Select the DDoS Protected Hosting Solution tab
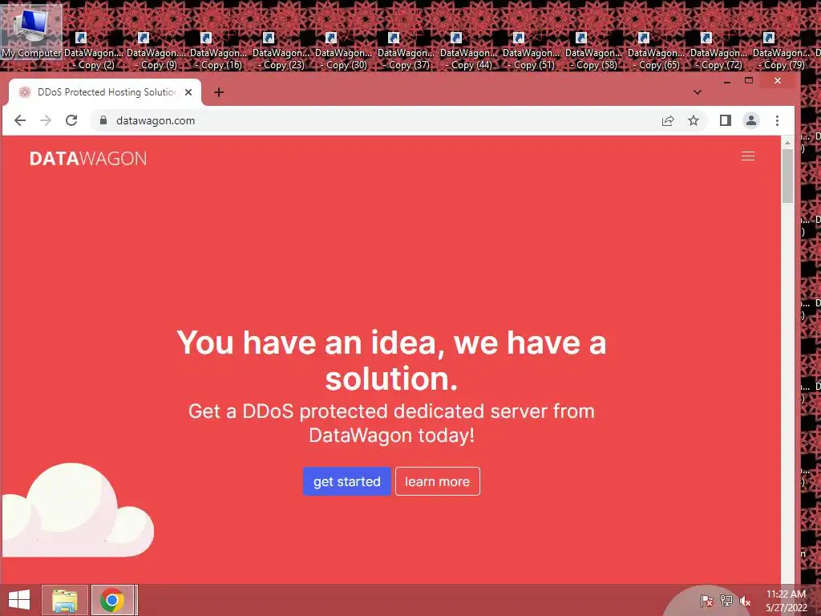 pyautogui.click(x=105, y=92)
